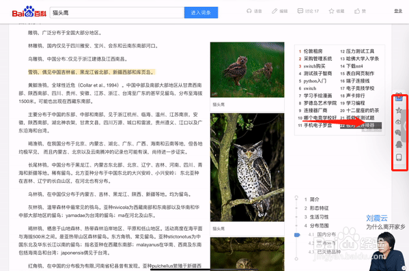Click the thumbs-up 赞 icon
The height and width of the screenshot is (271, 409).
tap(357, 11)
